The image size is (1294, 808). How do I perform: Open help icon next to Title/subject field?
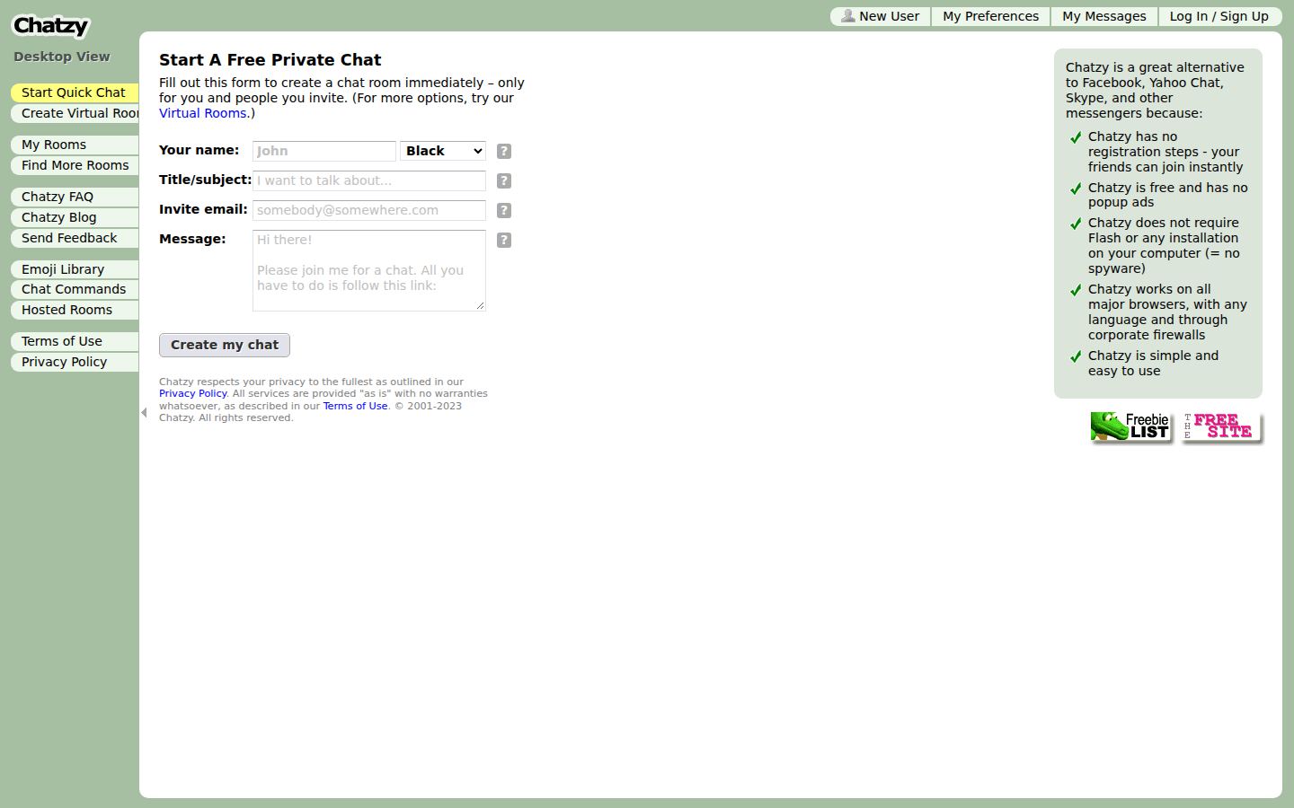pos(504,180)
